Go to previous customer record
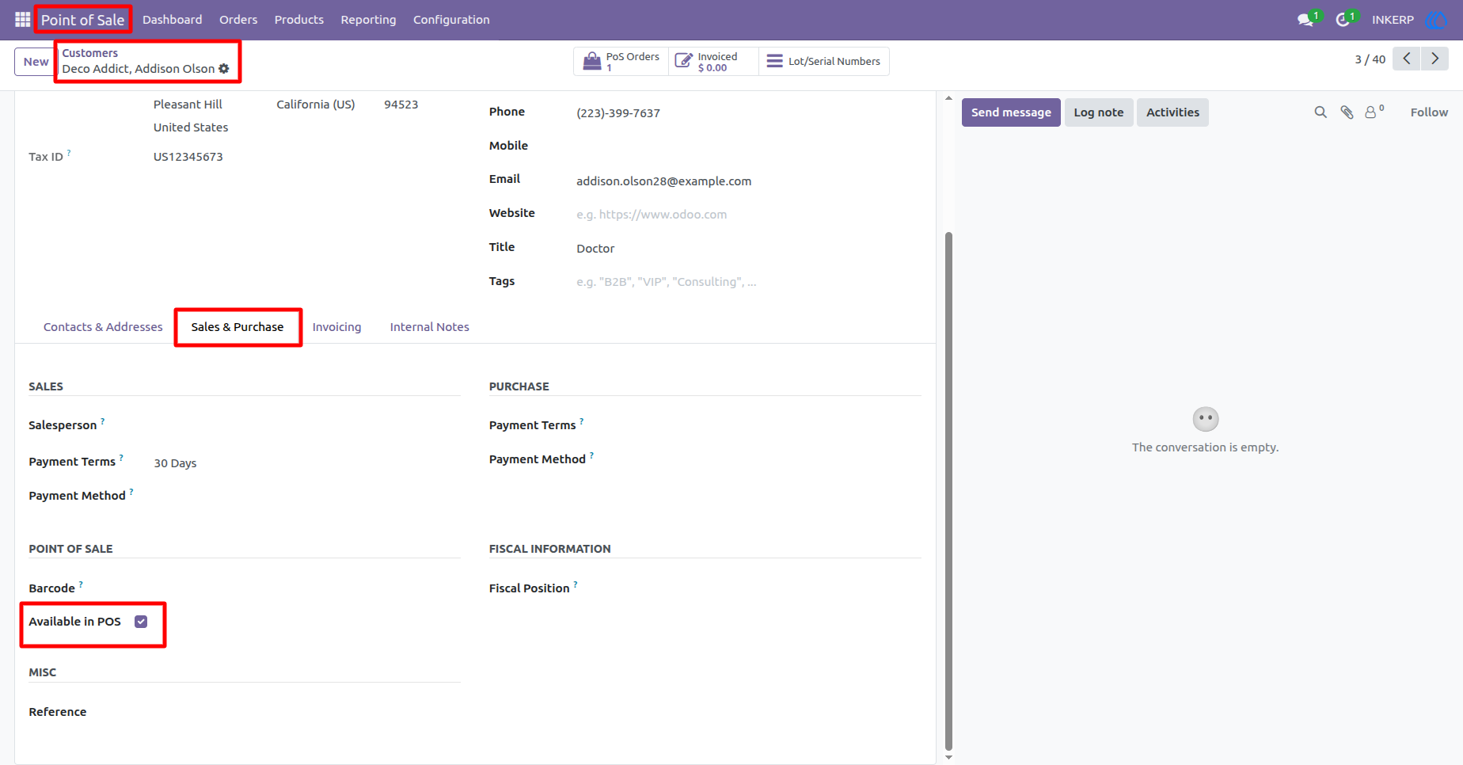1463x765 pixels. tap(1407, 59)
